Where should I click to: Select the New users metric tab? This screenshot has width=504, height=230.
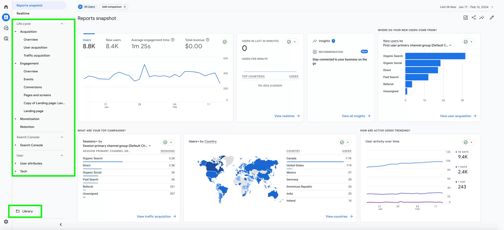tap(113, 43)
